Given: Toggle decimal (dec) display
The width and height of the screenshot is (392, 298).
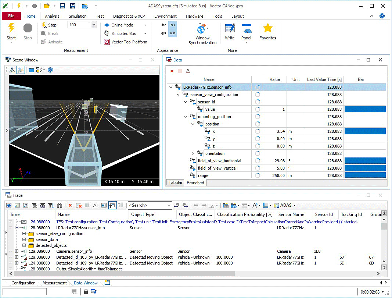Looking at the screenshot, I should pyautogui.click(x=163, y=25).
